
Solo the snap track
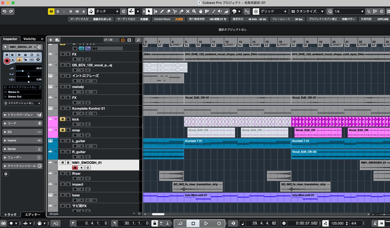point(68,130)
